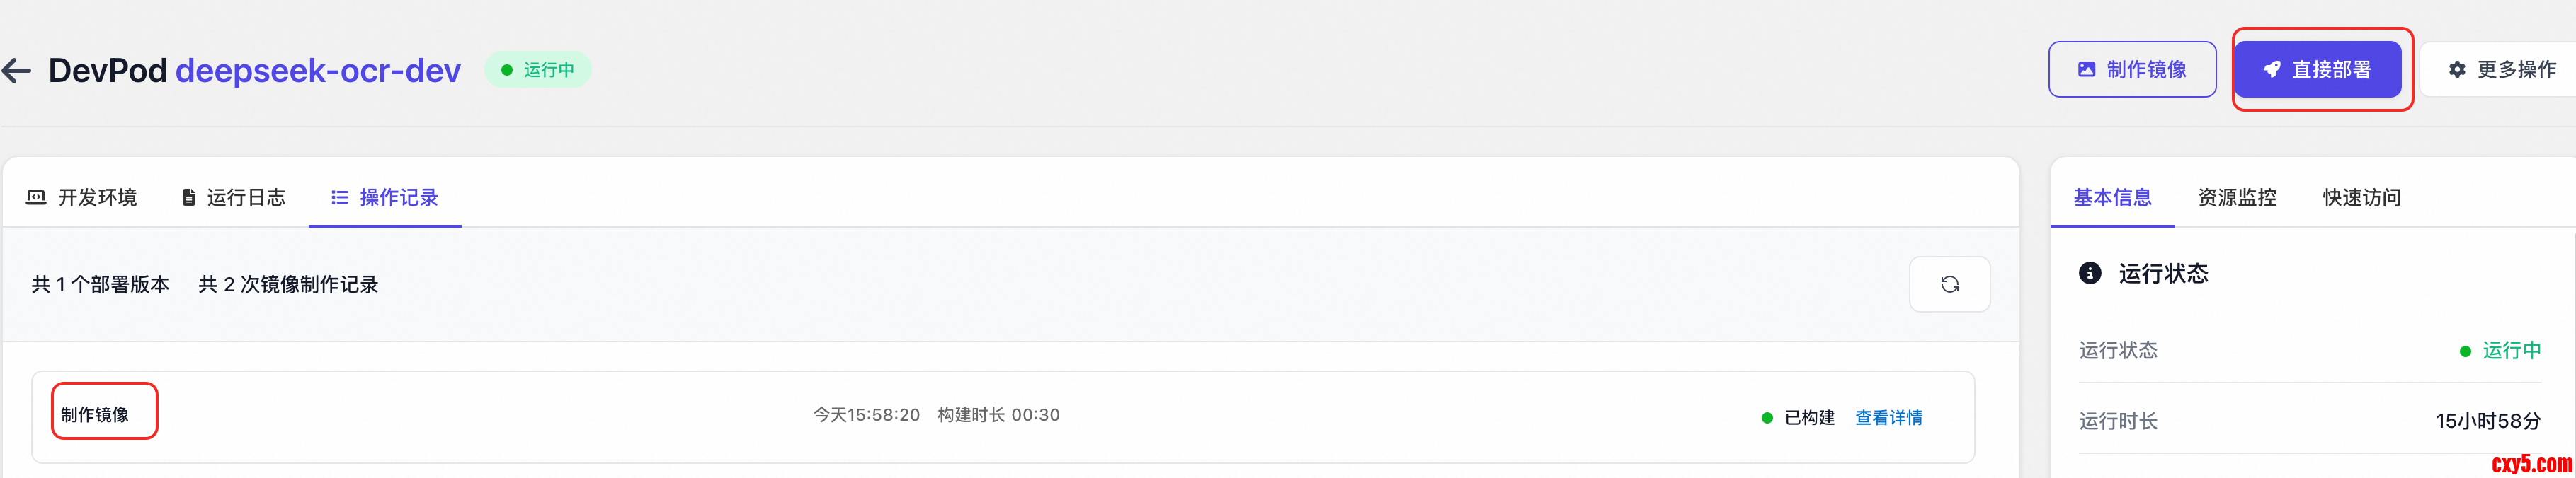The height and width of the screenshot is (478, 2576).
Task: Open the 资源监控 tab
Action: (2236, 197)
